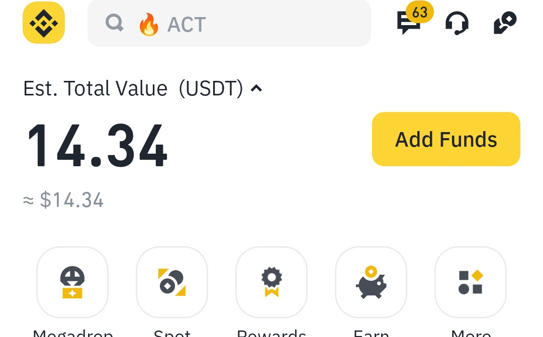543x337 pixels.
Task: Open the Spot trading shortcut
Action: click(x=172, y=282)
